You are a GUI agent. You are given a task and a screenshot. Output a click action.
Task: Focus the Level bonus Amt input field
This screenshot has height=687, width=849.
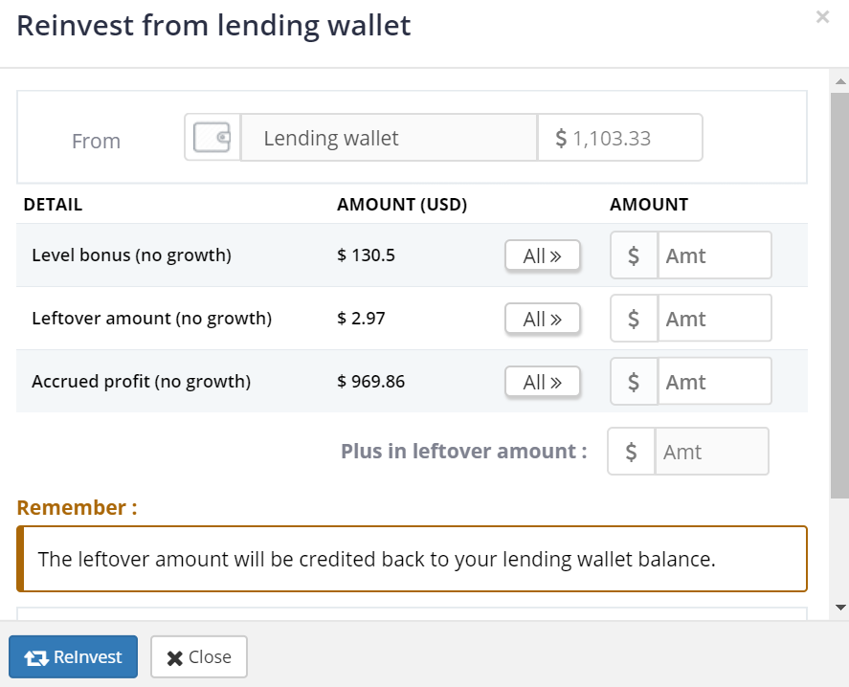(x=715, y=255)
